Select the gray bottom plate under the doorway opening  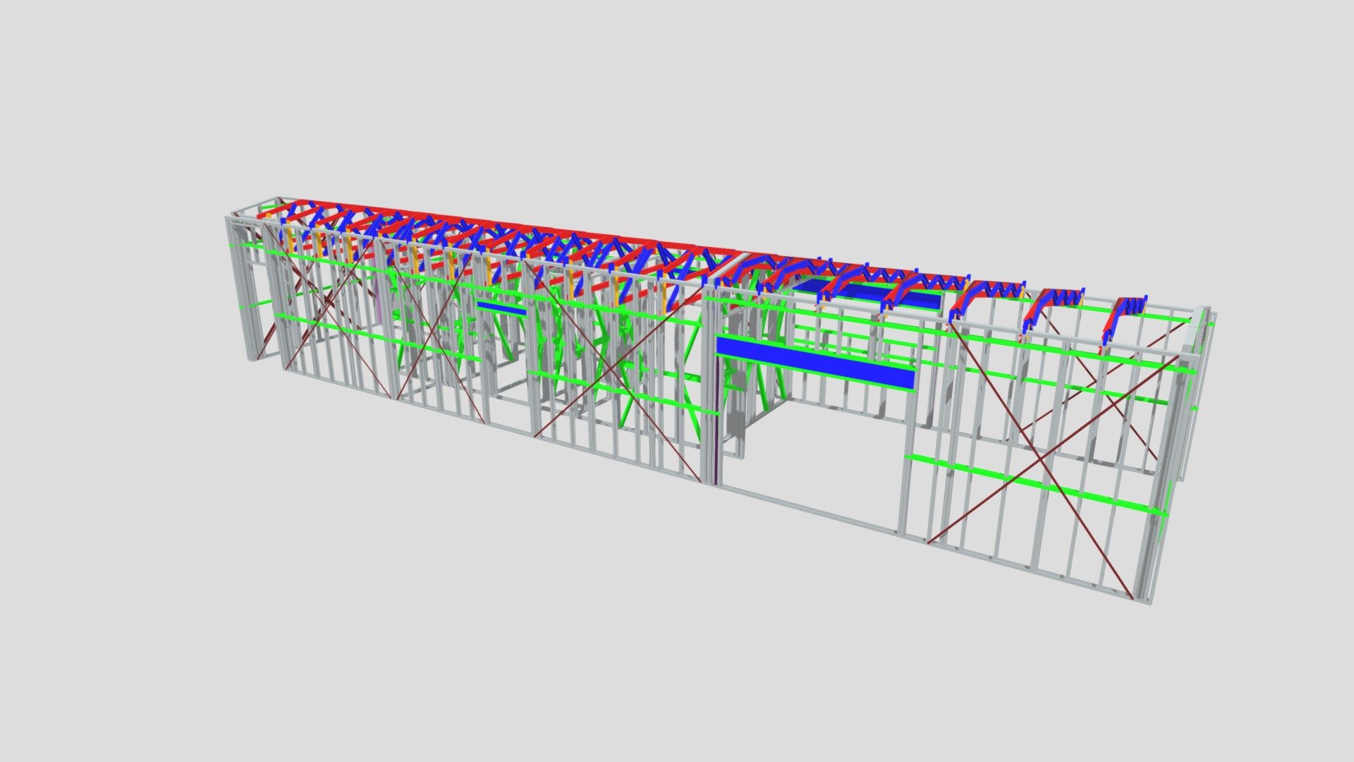click(x=811, y=508)
